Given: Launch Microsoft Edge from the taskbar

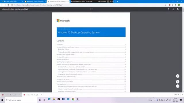Looking at the screenshot, I should click(49, 99).
